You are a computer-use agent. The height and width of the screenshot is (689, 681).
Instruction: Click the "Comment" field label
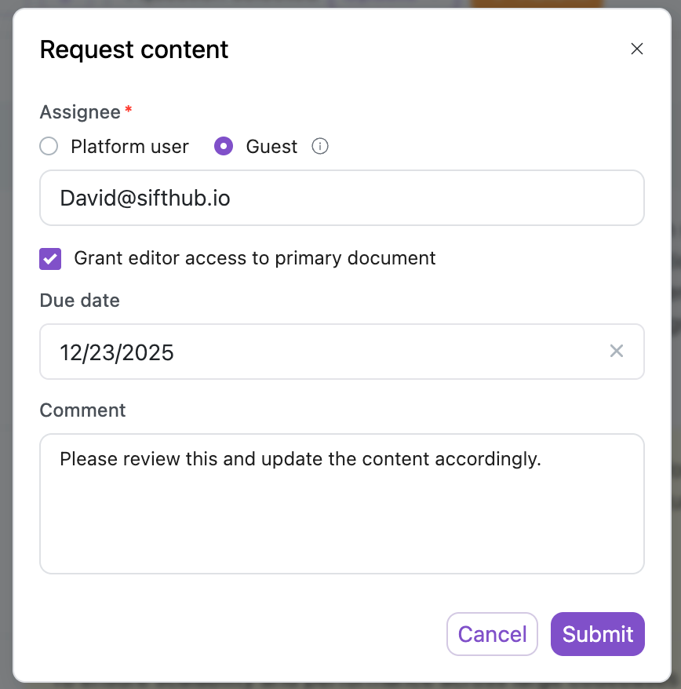[82, 410]
